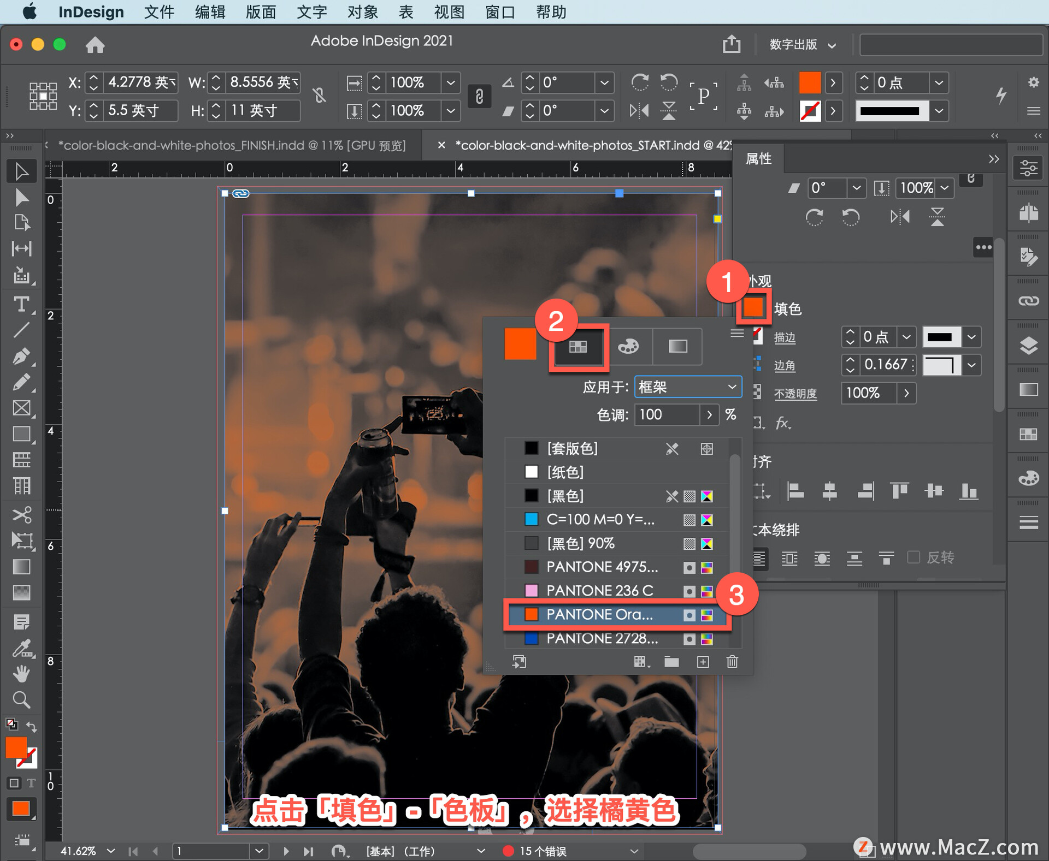Click the Gradient button in fill popup
The width and height of the screenshot is (1049, 861).
click(677, 346)
